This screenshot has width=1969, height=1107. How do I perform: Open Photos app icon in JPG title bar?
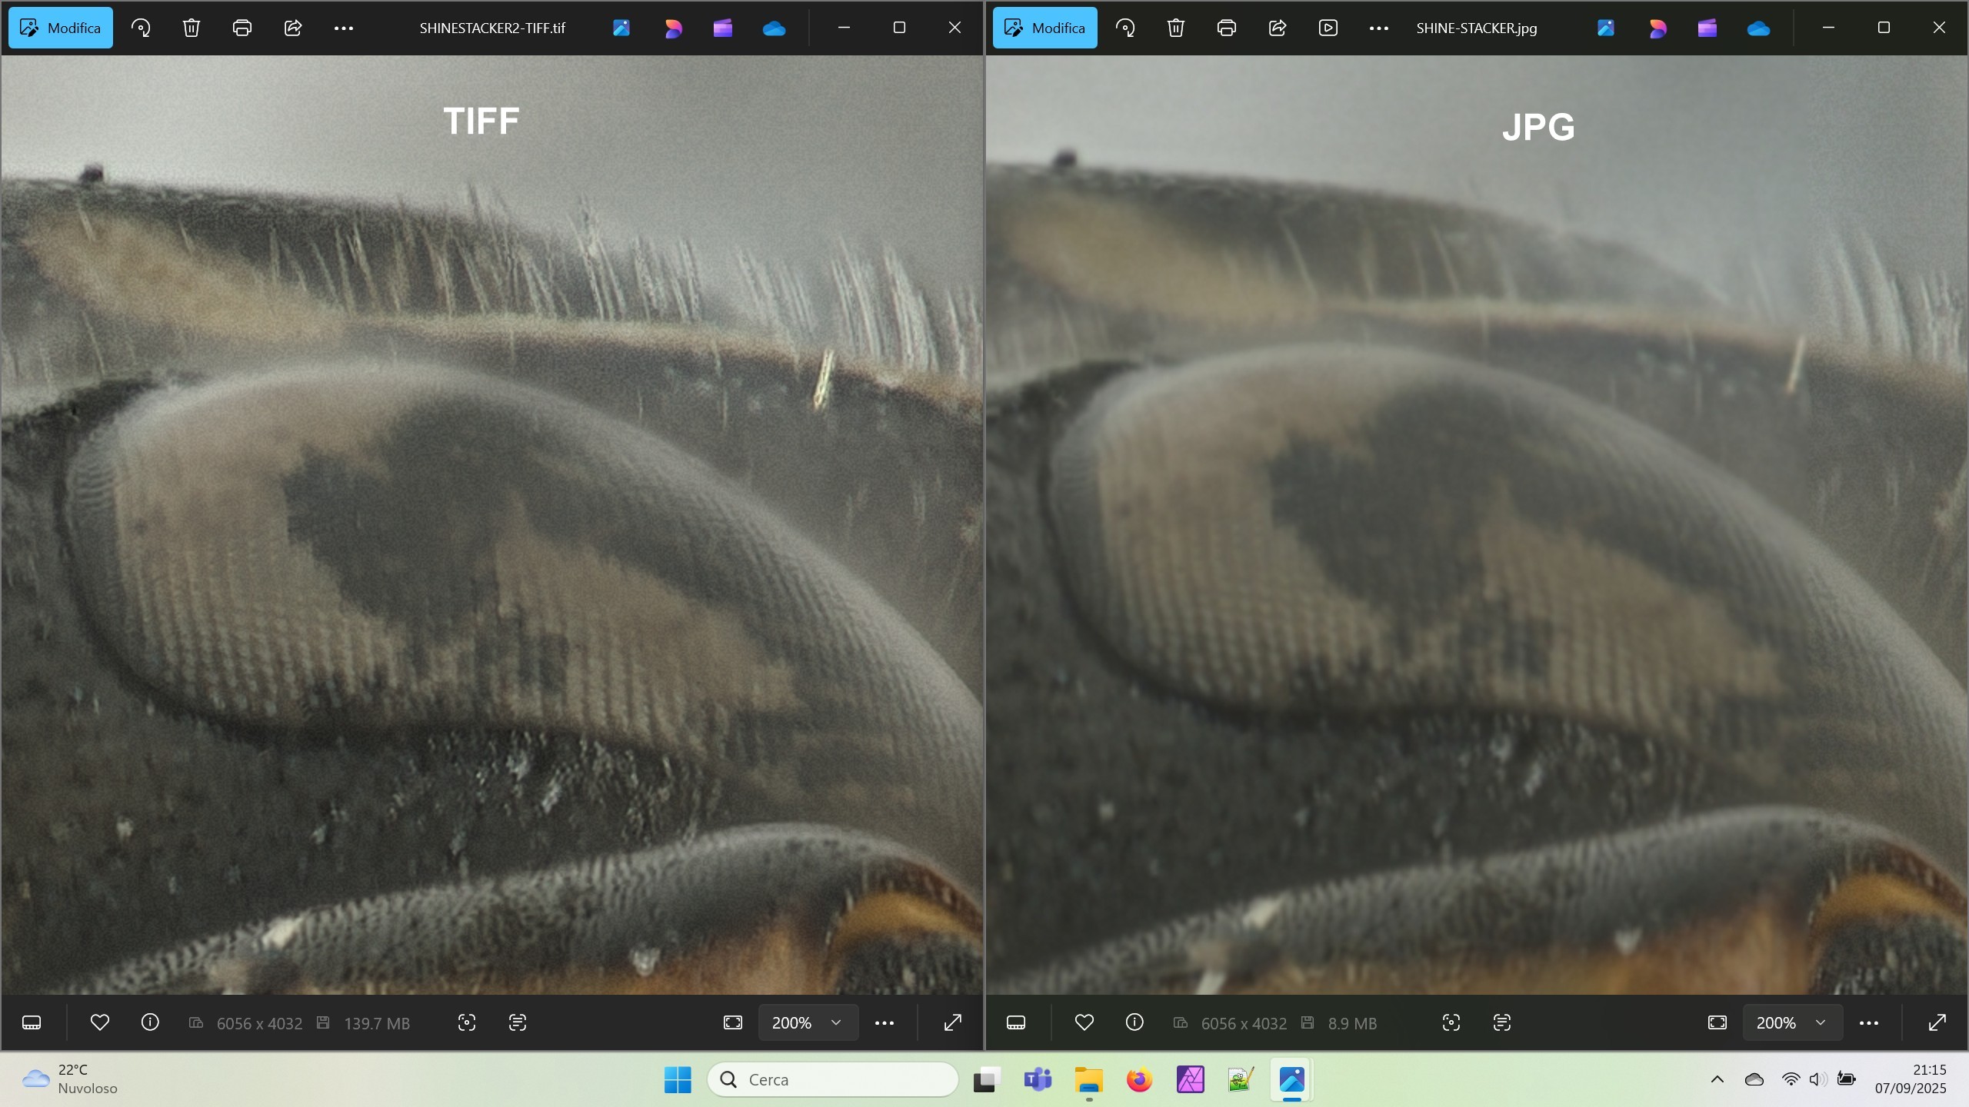coord(1606,28)
